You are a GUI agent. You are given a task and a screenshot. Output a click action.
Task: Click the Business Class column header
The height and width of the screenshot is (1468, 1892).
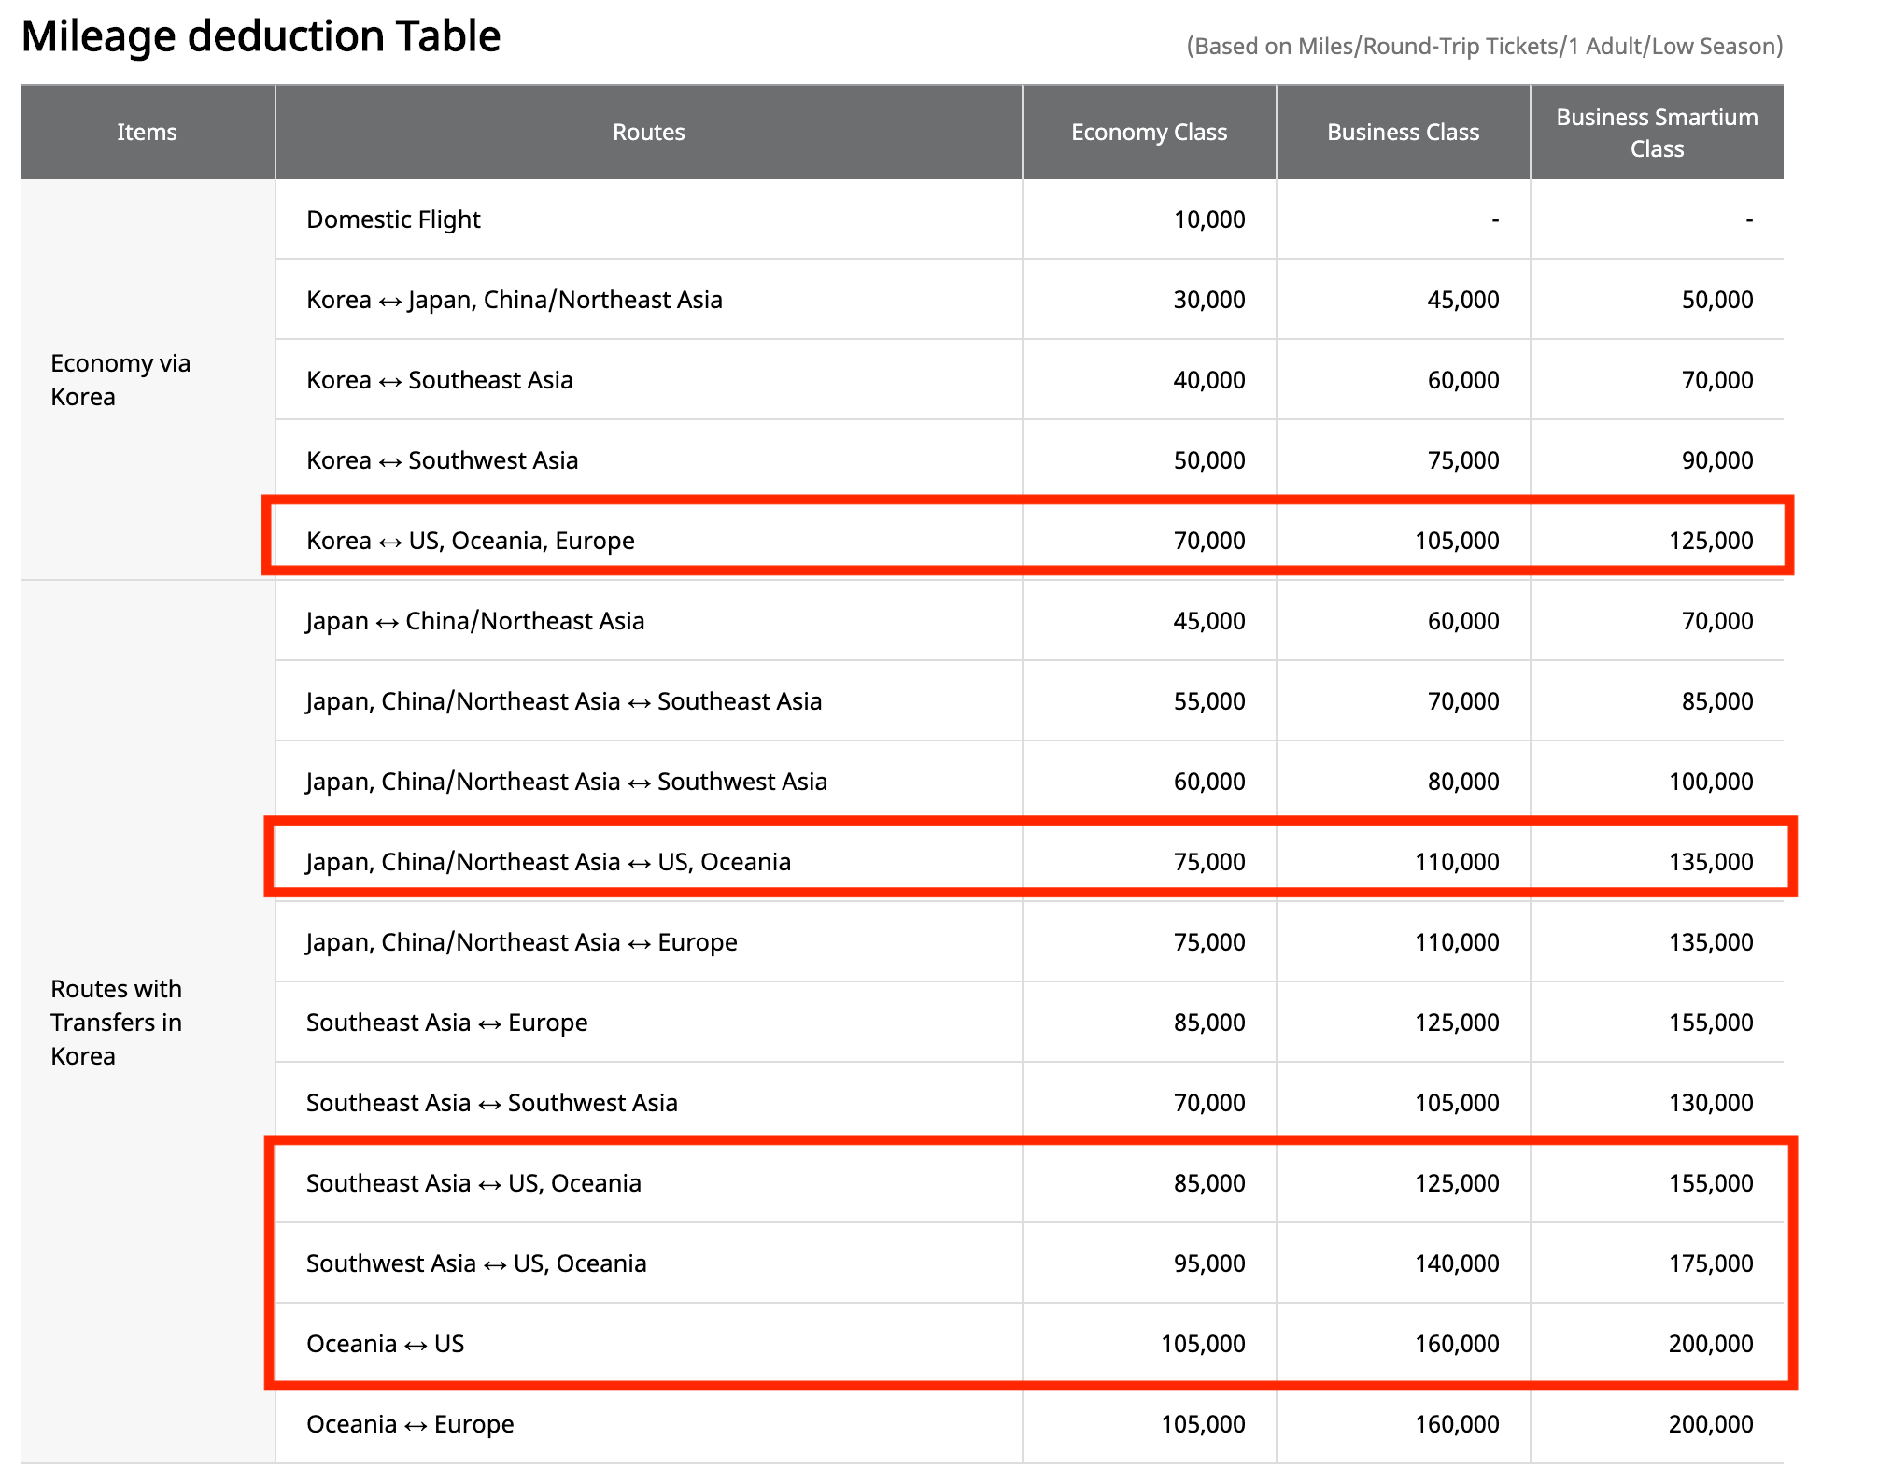click(x=1403, y=132)
